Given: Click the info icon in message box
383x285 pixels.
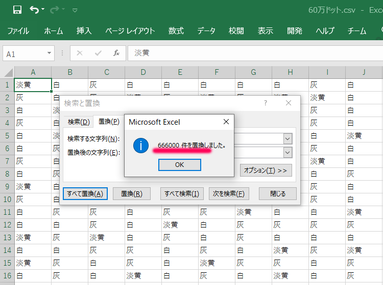Looking at the screenshot, I should 141,146.
